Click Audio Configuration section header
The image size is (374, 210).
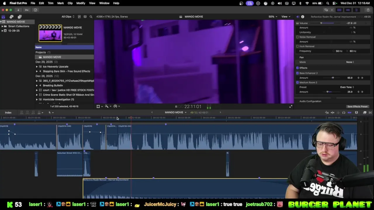click(x=310, y=101)
